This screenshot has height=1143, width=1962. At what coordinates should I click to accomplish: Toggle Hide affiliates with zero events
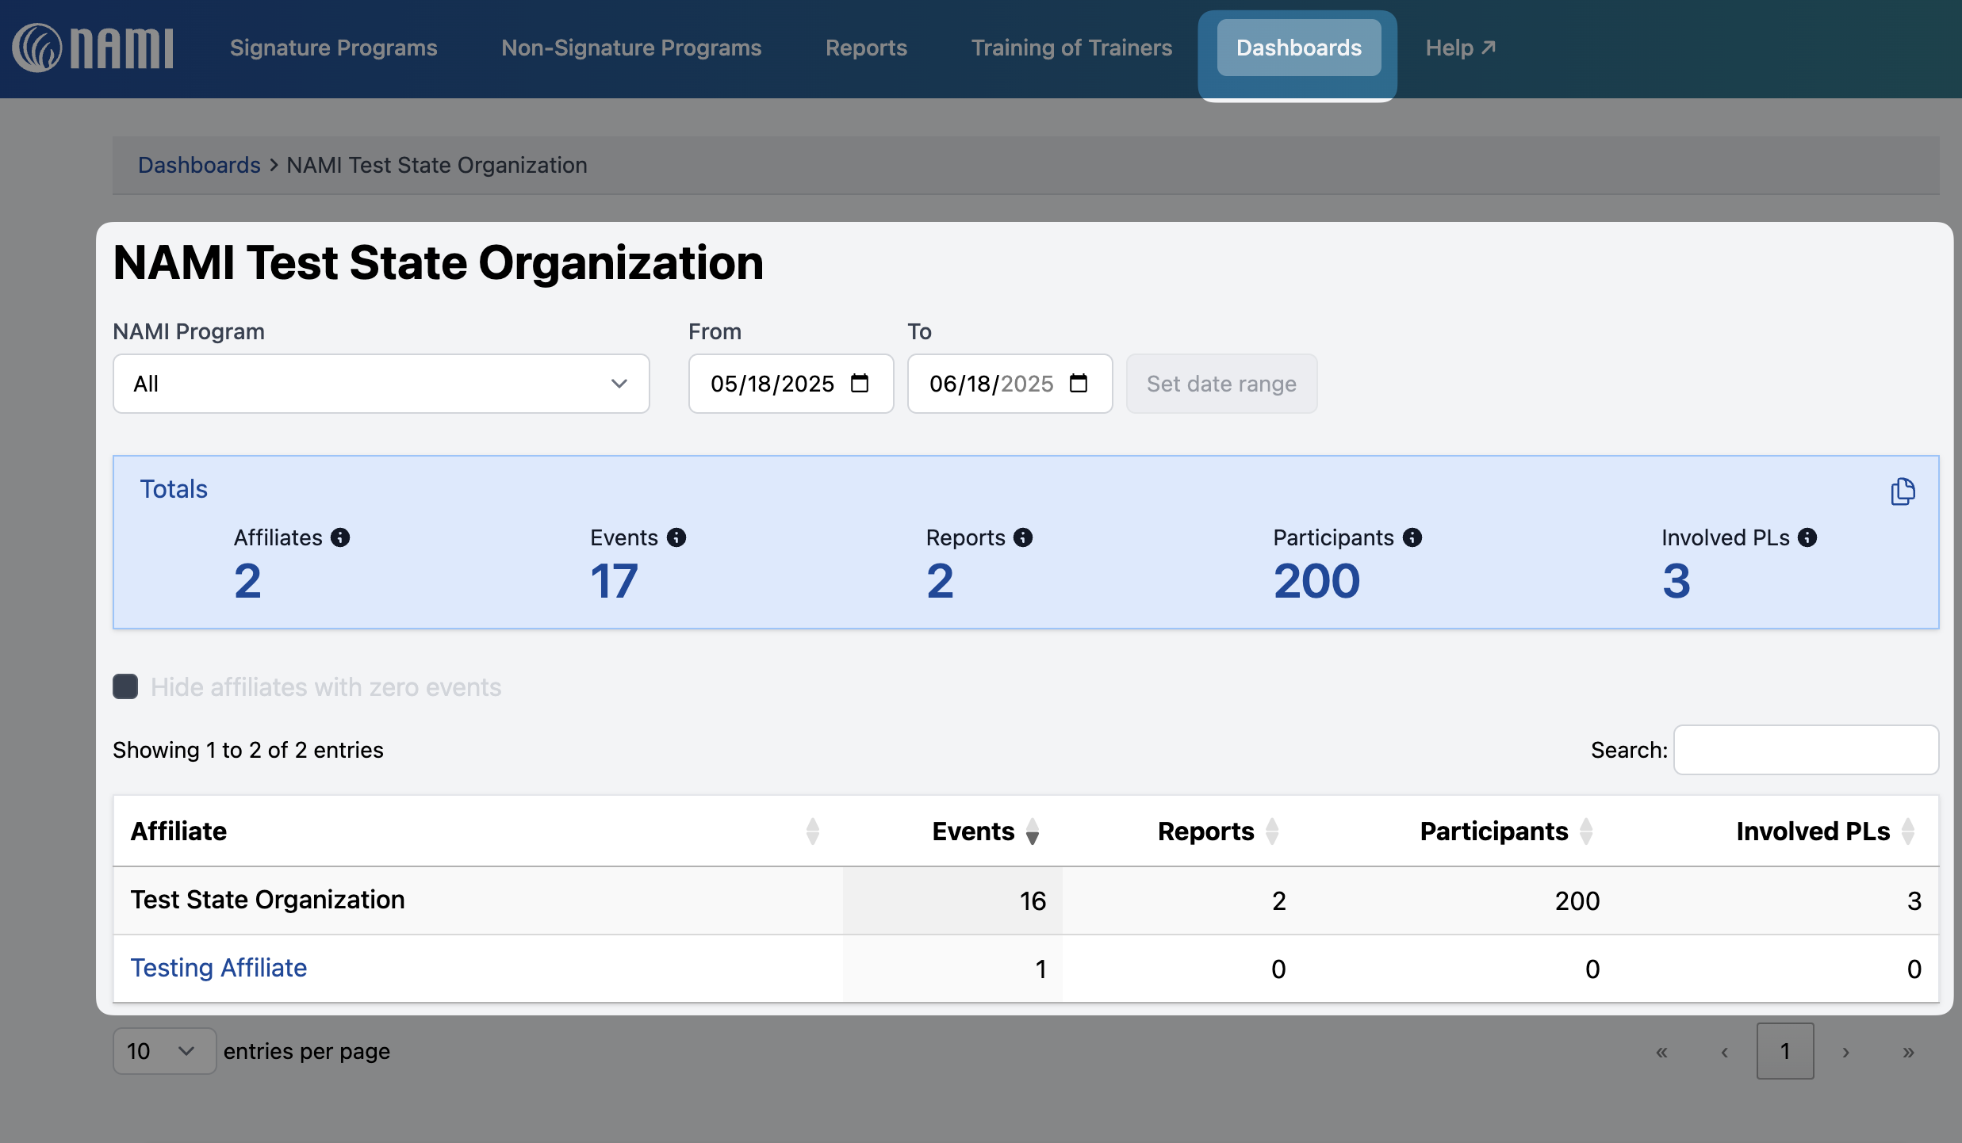pyautogui.click(x=125, y=686)
